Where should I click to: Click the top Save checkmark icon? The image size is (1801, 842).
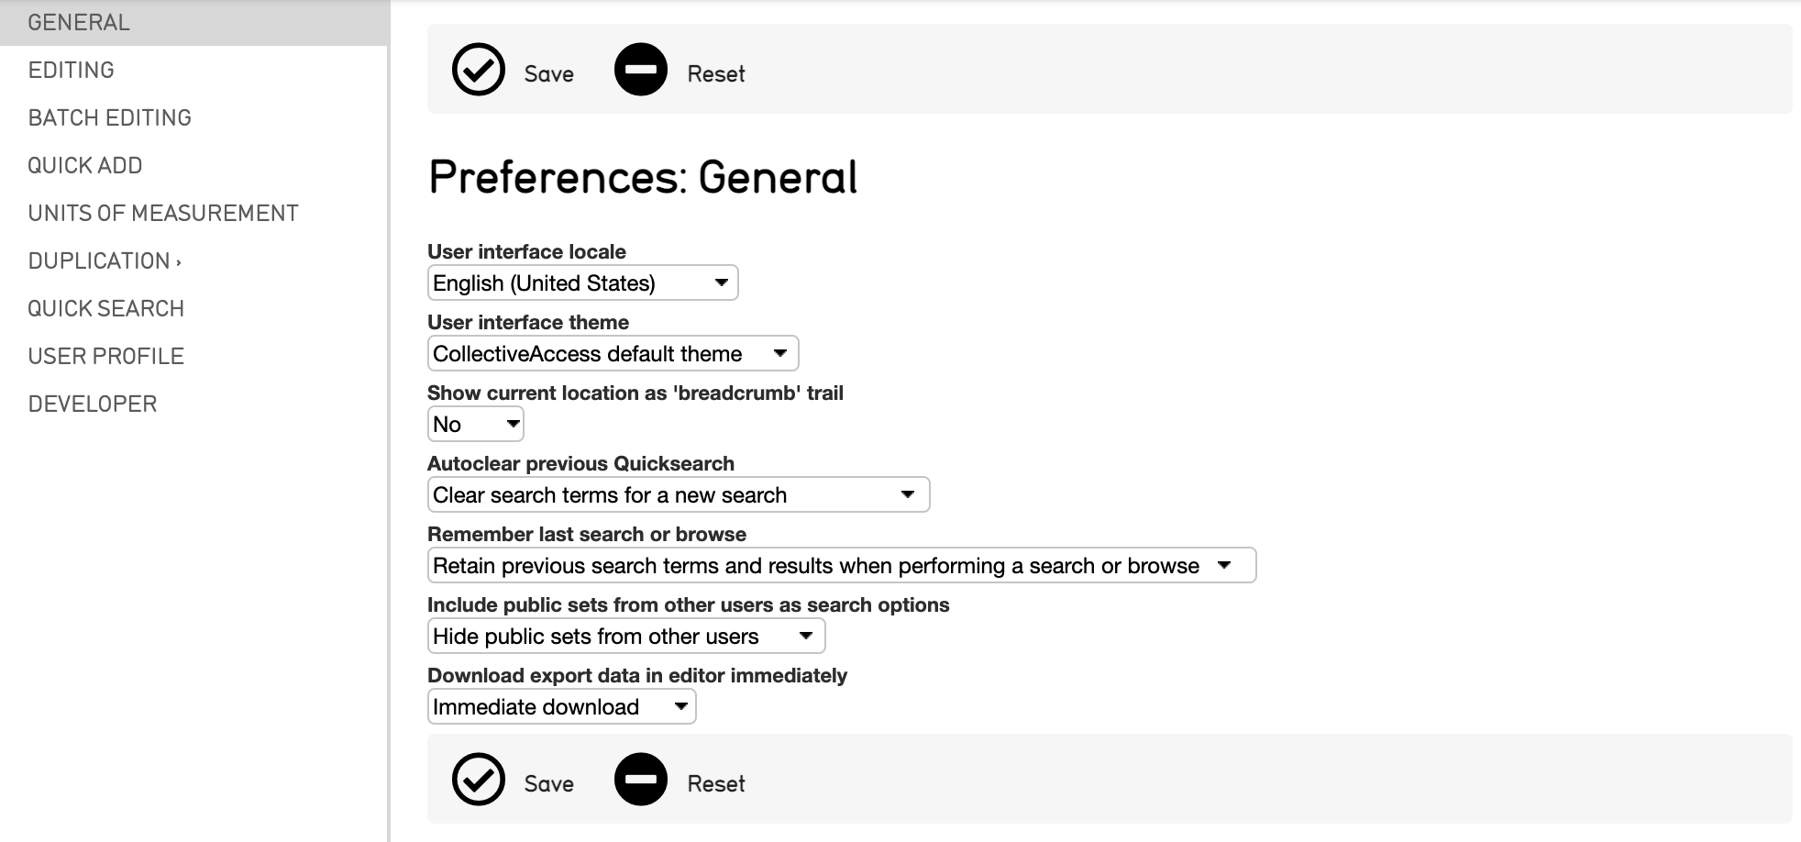coord(479,70)
